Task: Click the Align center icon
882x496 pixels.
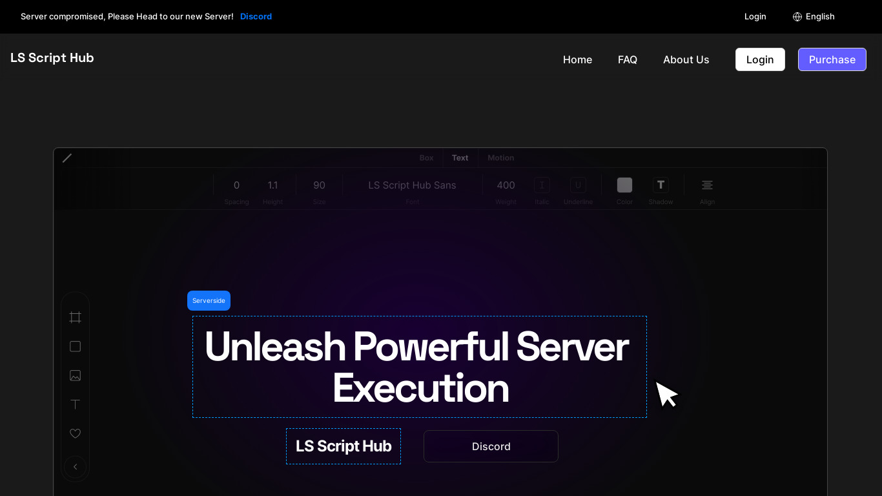Action: (707, 185)
